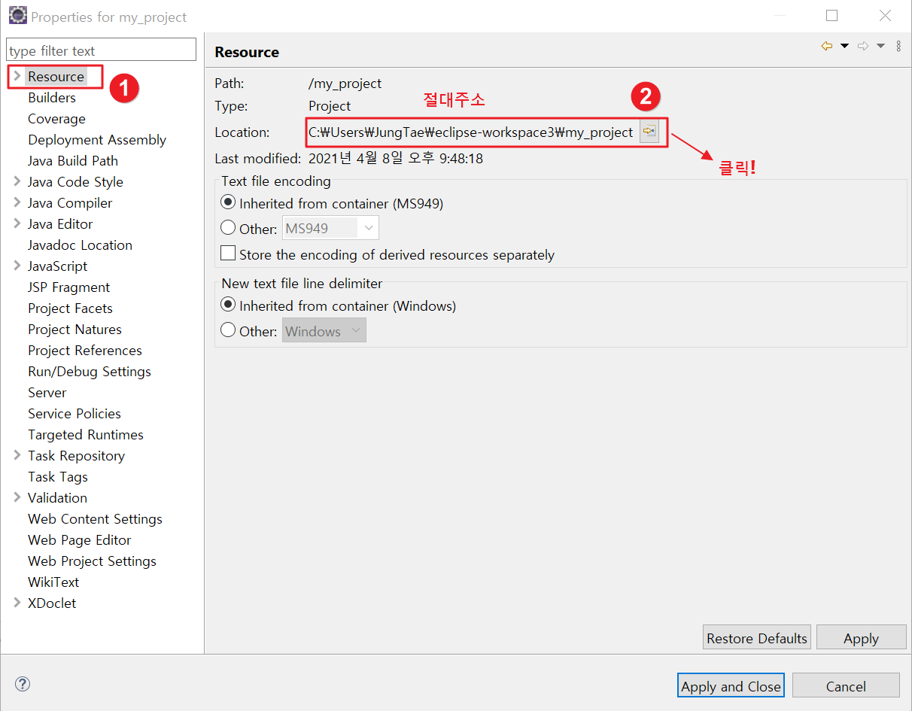This screenshot has height=711, width=912.
Task: Click the Eclipse application icon in the title bar
Action: coord(17,15)
